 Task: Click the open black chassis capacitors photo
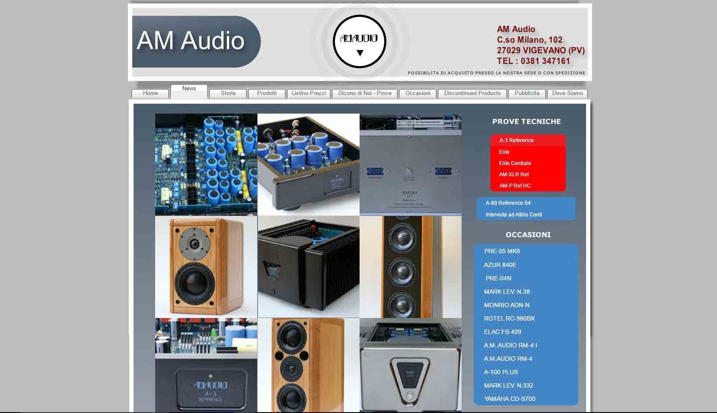click(x=309, y=165)
